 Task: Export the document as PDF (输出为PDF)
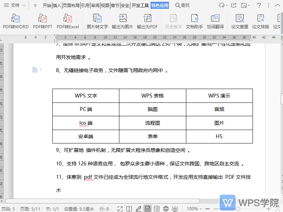coord(147,22)
